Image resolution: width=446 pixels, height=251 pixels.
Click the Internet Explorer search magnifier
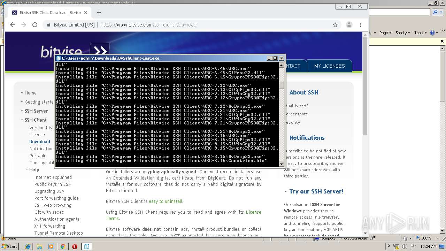pyautogui.click(x=435, y=12)
